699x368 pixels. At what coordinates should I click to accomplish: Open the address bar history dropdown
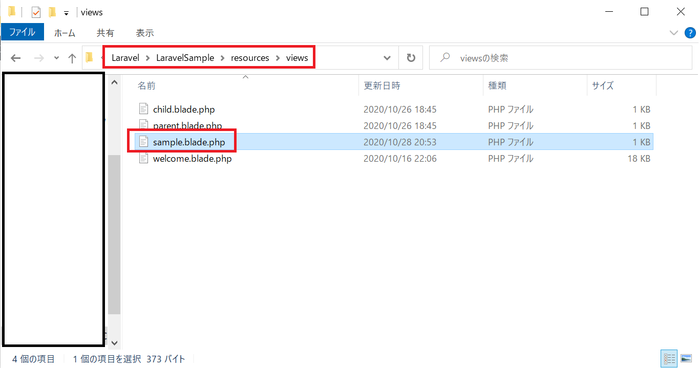point(387,58)
